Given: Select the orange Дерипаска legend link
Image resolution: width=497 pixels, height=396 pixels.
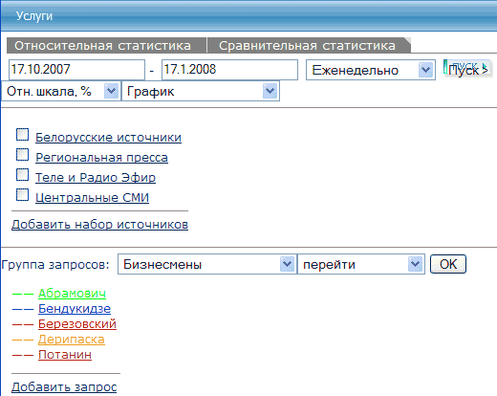Looking at the screenshot, I should [x=72, y=340].
